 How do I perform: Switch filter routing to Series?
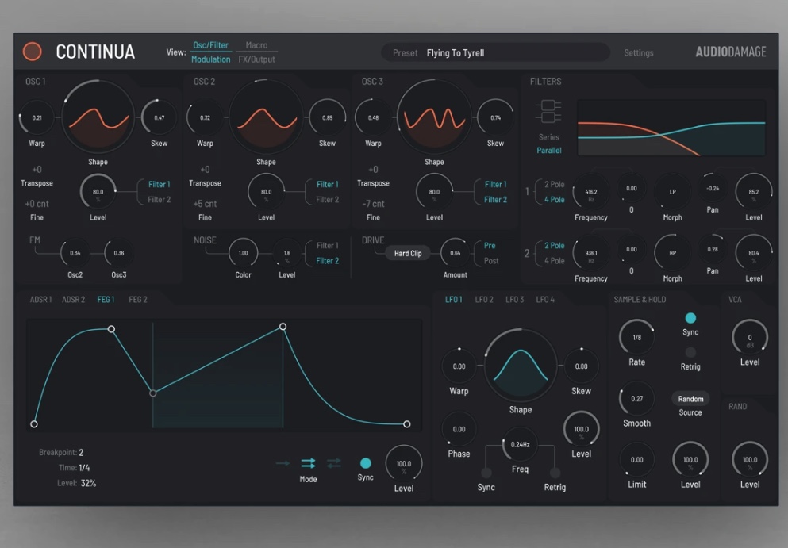pos(549,137)
